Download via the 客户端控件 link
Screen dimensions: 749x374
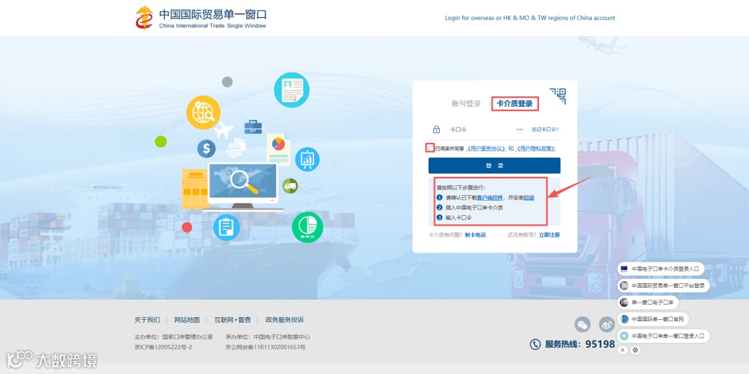pos(490,198)
